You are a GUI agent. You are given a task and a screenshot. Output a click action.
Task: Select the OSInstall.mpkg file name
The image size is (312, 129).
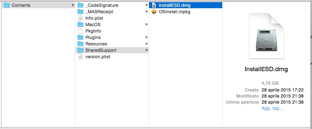(x=174, y=12)
